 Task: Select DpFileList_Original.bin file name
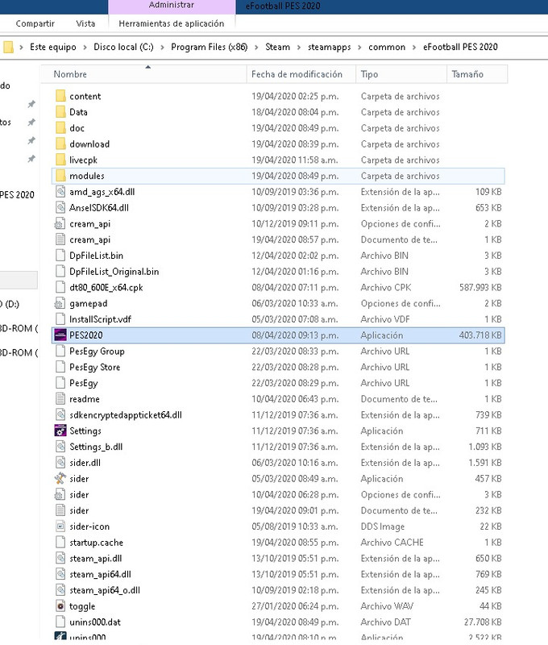coord(114,272)
